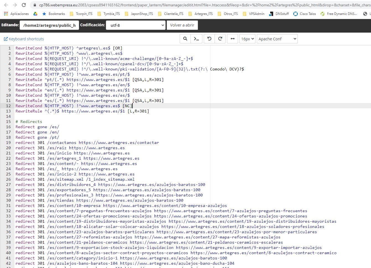Click the '[OR]' flag on line 1

(117, 48)
